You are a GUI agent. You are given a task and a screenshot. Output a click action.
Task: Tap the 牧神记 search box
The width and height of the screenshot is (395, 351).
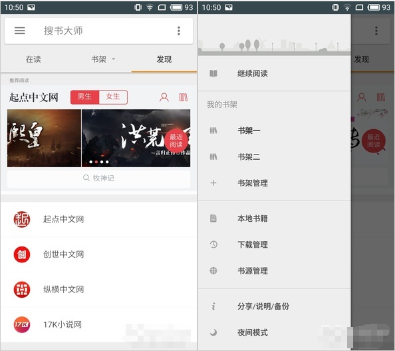click(98, 178)
